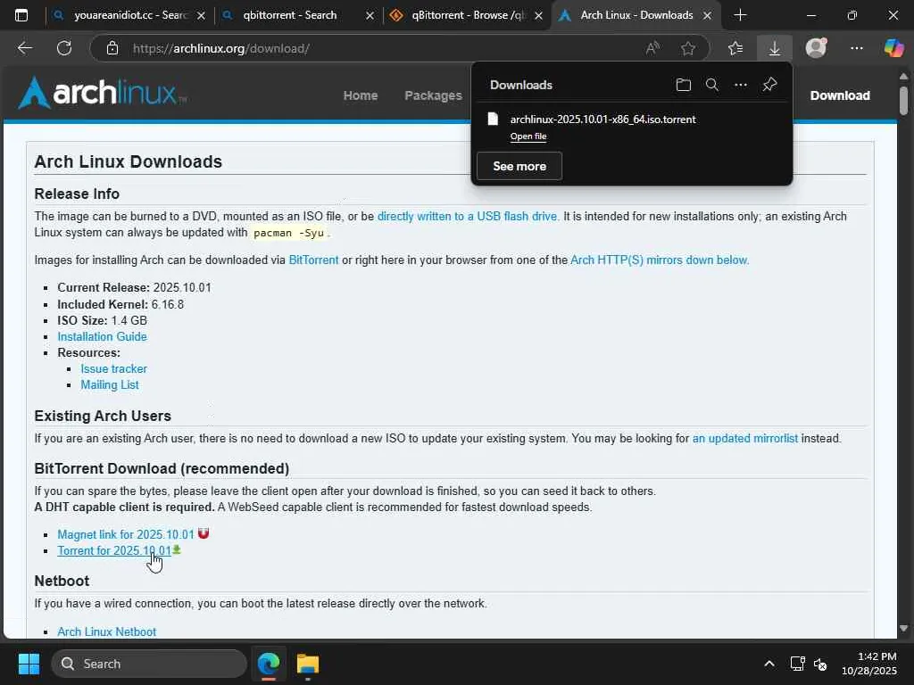Follow the directly written to USB link
The height and width of the screenshot is (685, 914).
(468, 216)
